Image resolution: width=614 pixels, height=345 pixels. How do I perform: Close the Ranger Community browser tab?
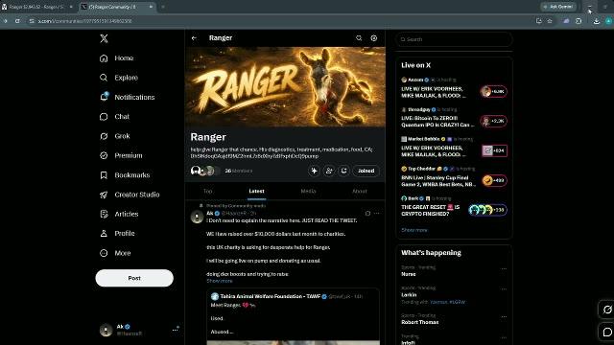(x=152, y=7)
